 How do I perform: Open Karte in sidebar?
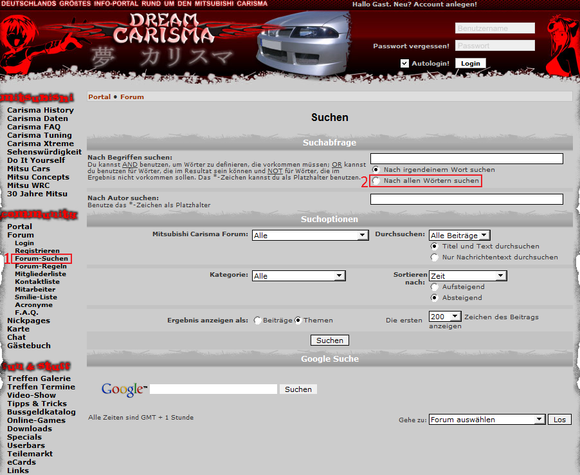[x=18, y=329]
